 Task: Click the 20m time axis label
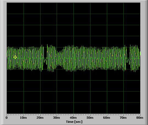(40, 118)
